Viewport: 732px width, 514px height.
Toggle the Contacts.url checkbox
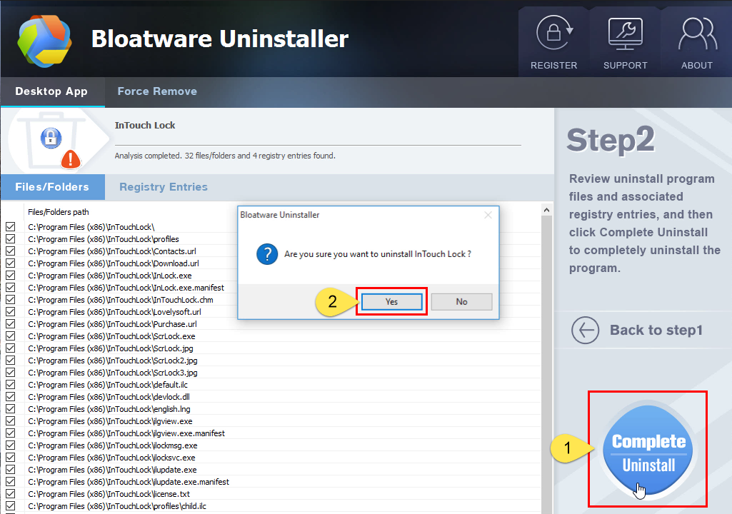pos(10,251)
